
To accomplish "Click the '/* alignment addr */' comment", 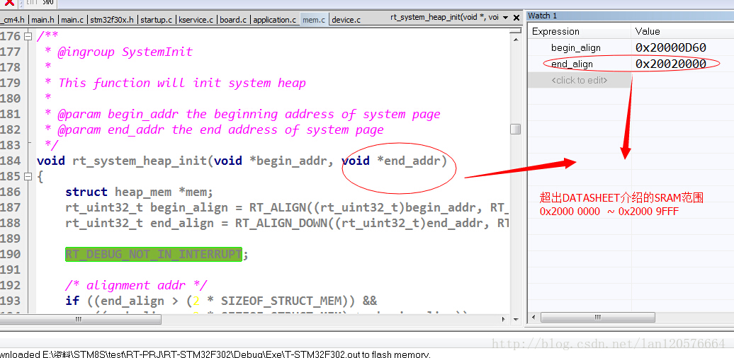I will pyautogui.click(x=136, y=286).
